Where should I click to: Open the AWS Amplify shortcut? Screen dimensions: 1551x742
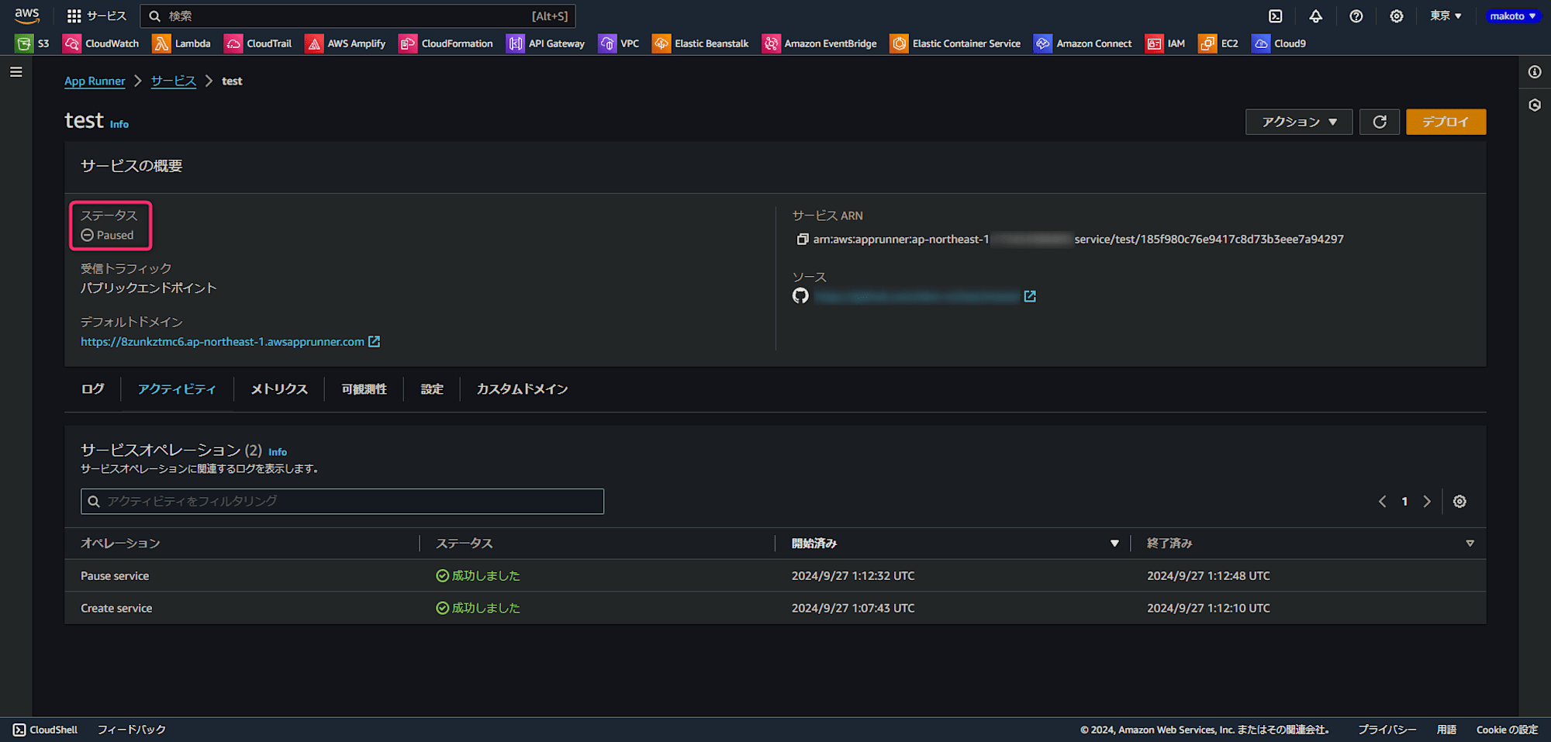(346, 43)
